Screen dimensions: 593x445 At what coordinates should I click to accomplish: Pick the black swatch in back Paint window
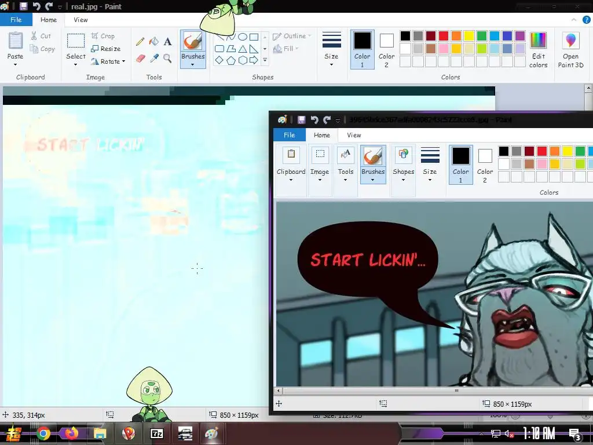pos(405,36)
